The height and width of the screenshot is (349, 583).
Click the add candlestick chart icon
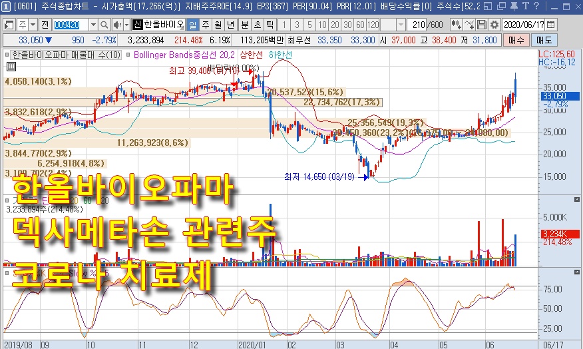[456, 25]
